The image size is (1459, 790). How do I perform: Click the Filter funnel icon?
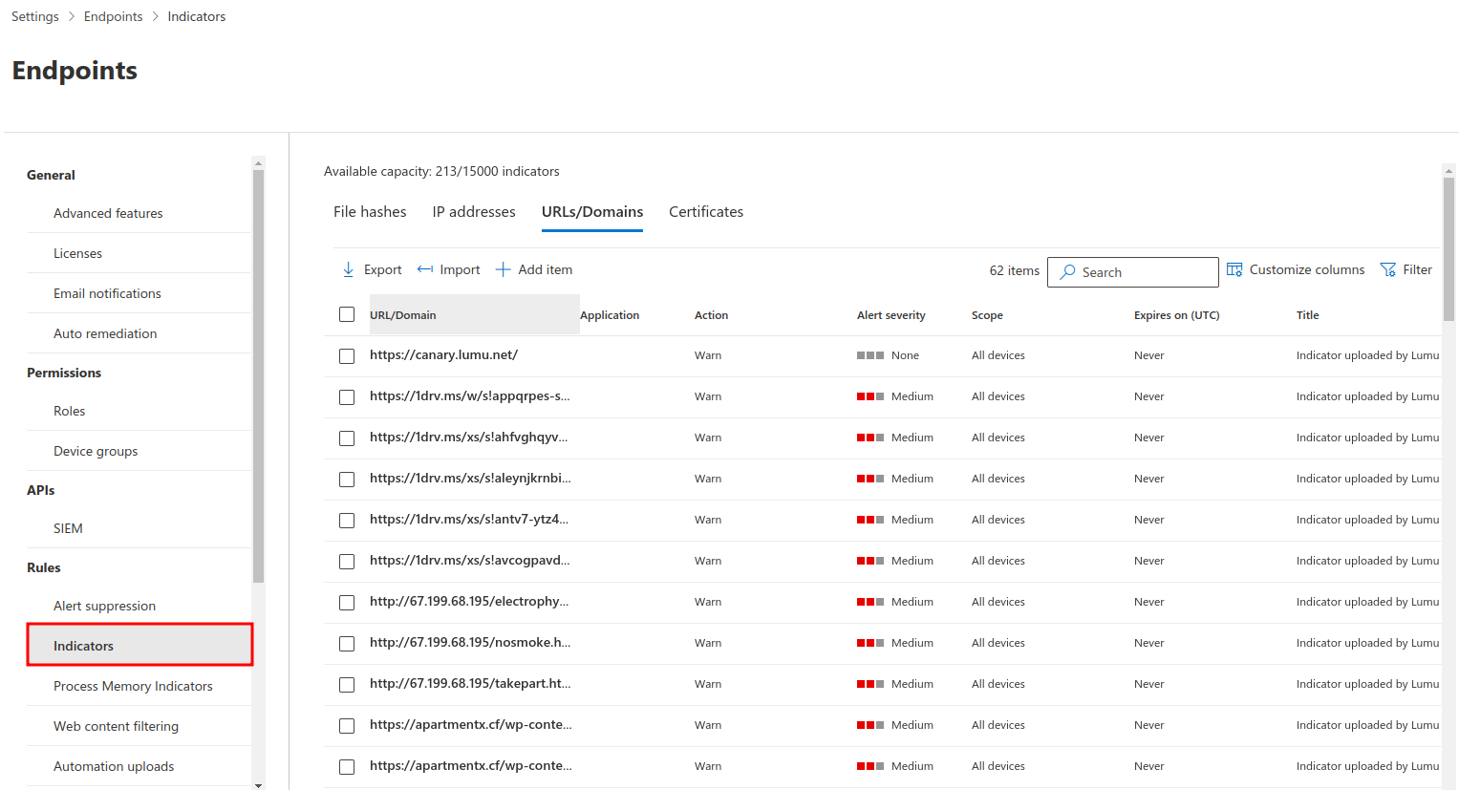(x=1388, y=270)
